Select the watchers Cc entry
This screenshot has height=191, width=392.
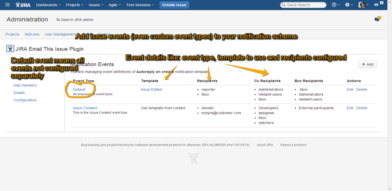pyautogui.click(x=266, y=123)
